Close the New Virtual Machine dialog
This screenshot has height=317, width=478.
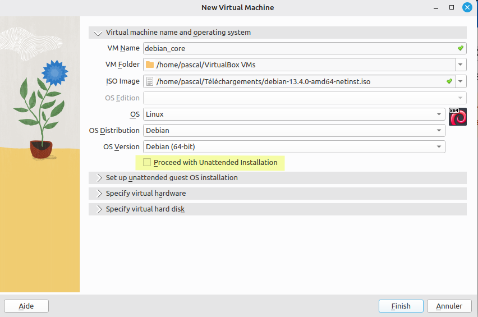click(x=467, y=8)
